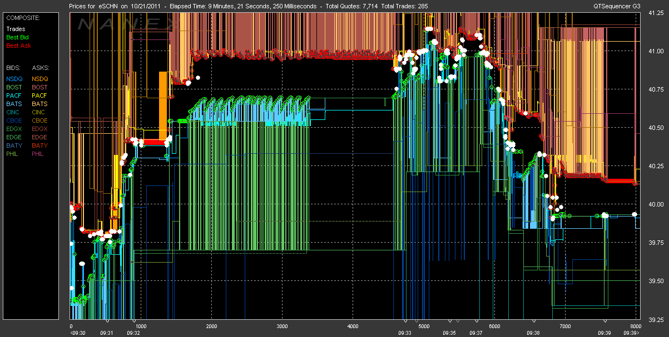
Task: Select EDGE in the ASKS column
Action: pyautogui.click(x=40, y=137)
